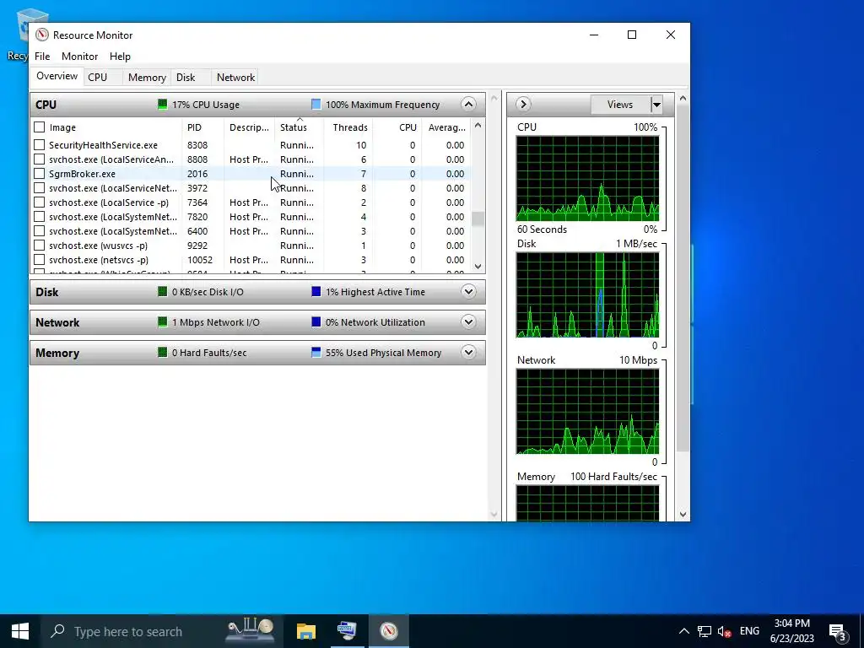
Task: Open File Explorer from the taskbar
Action: (305, 631)
